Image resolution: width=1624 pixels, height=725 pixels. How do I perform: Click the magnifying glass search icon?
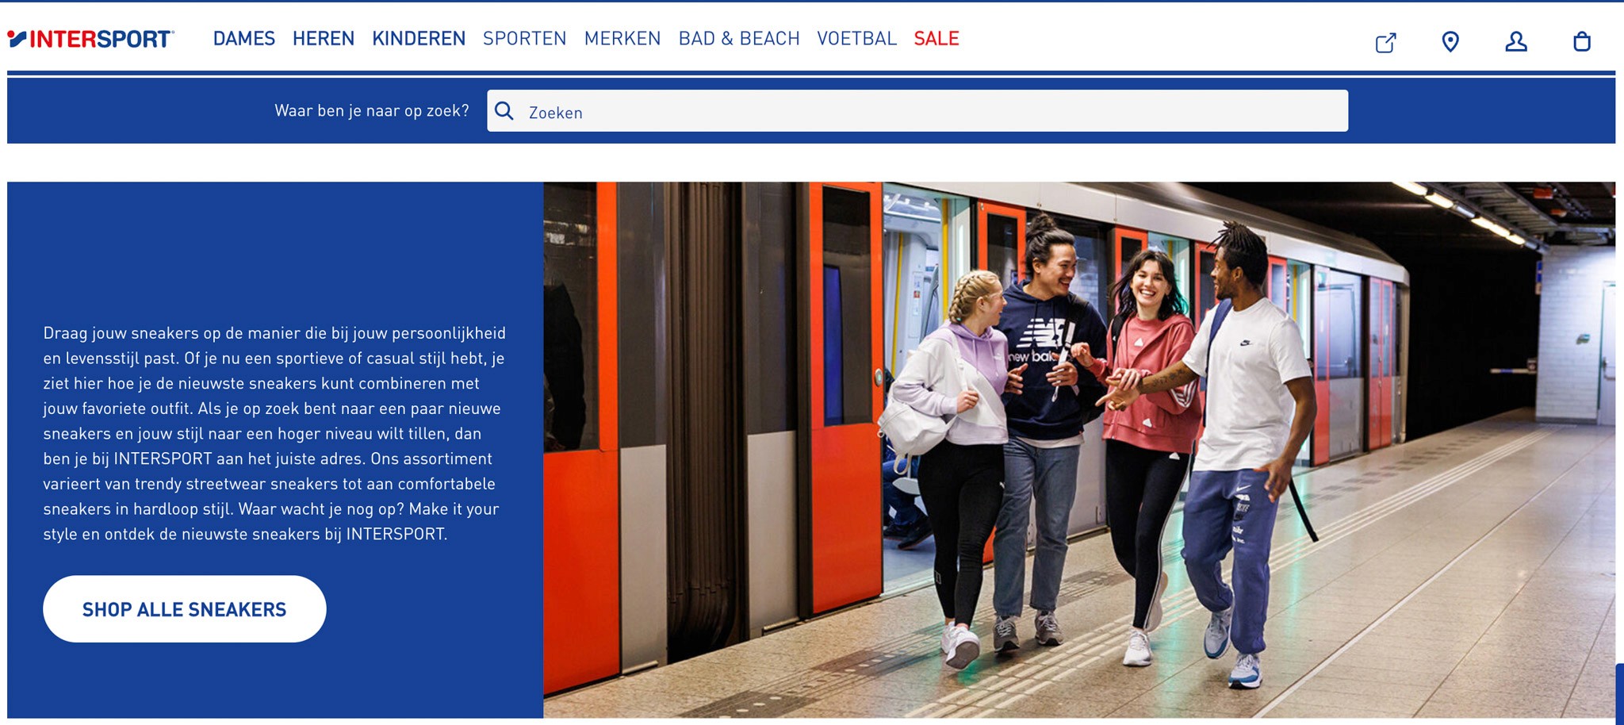(x=504, y=111)
